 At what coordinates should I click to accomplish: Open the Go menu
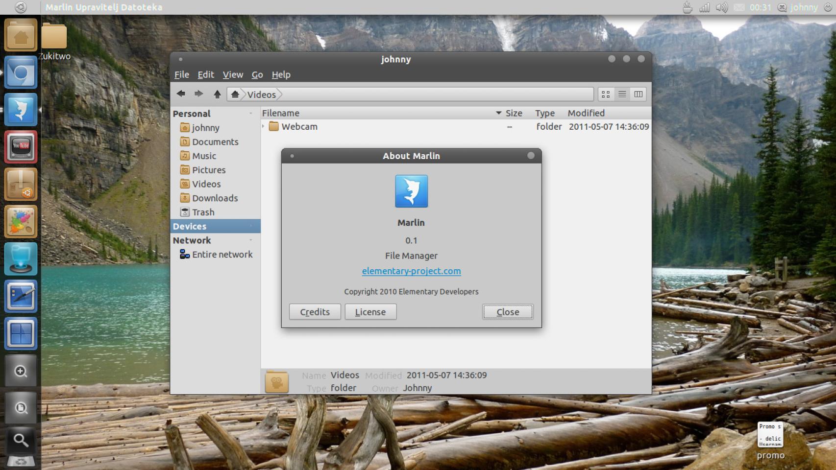coord(257,74)
